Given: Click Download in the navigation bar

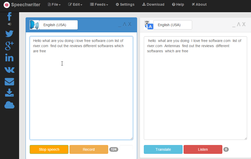Looking at the screenshot, I should coord(153,4).
